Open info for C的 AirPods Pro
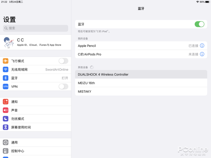 [x=202, y=54]
